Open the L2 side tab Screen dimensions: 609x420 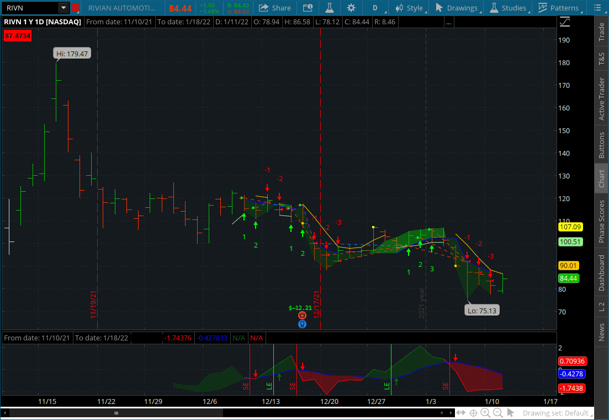[602, 307]
